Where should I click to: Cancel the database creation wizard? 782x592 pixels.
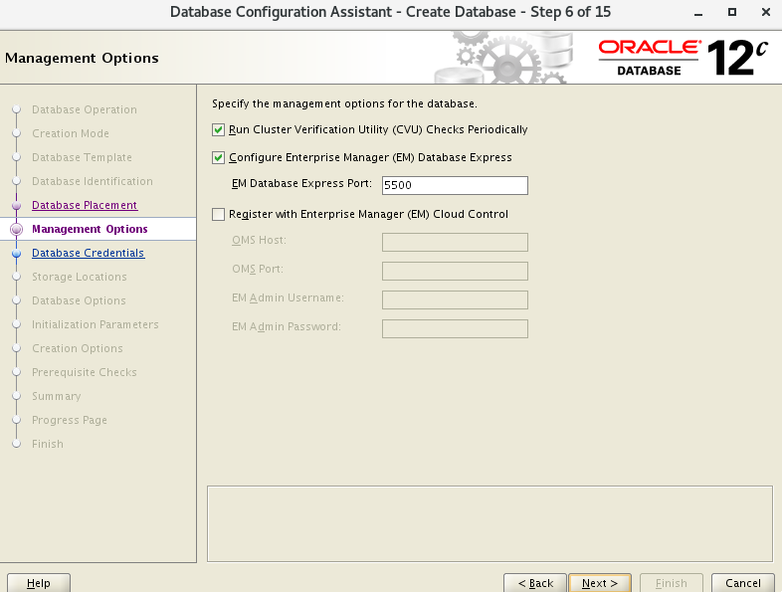742,583
